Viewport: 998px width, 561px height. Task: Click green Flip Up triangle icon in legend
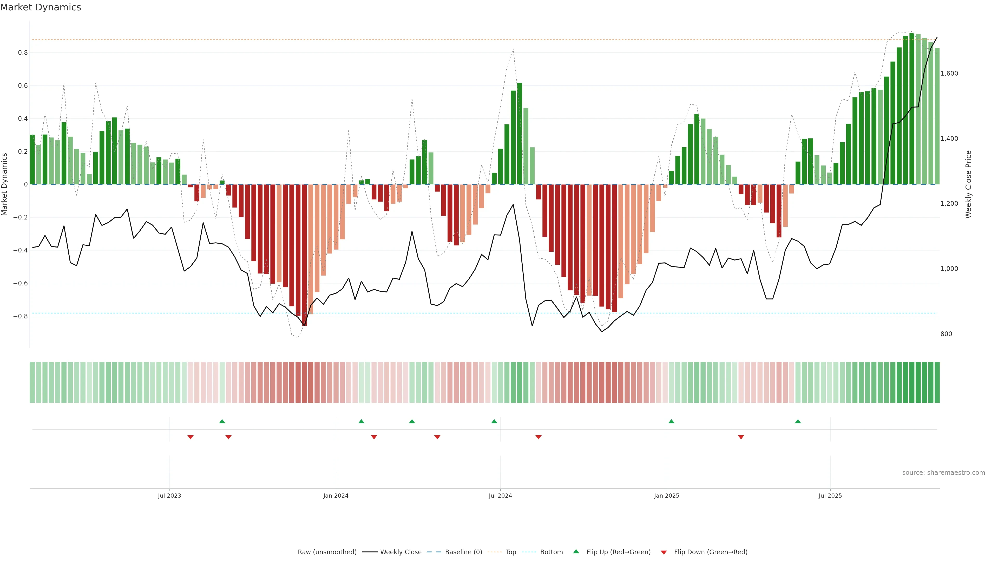[576, 551]
